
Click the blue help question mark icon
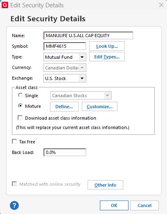tap(14, 205)
